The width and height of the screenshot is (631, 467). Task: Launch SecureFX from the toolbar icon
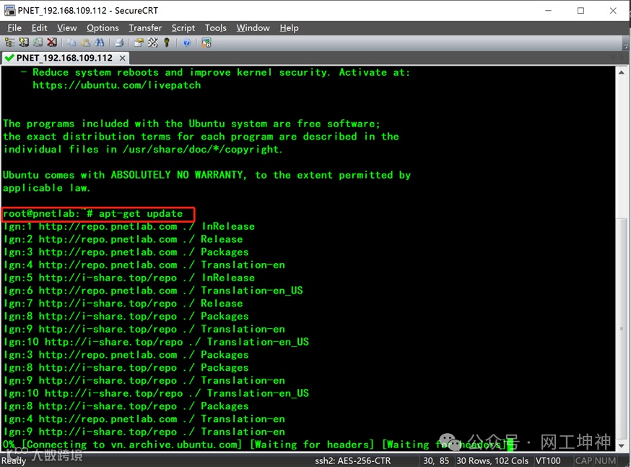(206, 43)
